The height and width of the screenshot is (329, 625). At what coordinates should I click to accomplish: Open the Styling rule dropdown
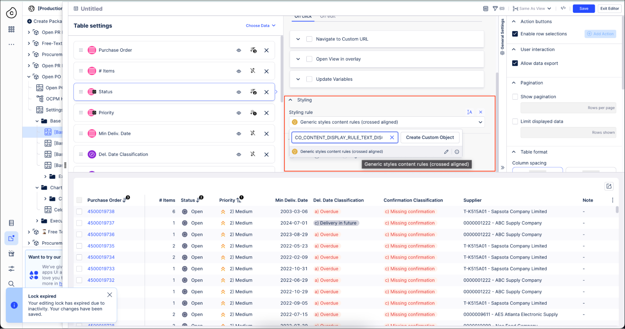(x=387, y=122)
